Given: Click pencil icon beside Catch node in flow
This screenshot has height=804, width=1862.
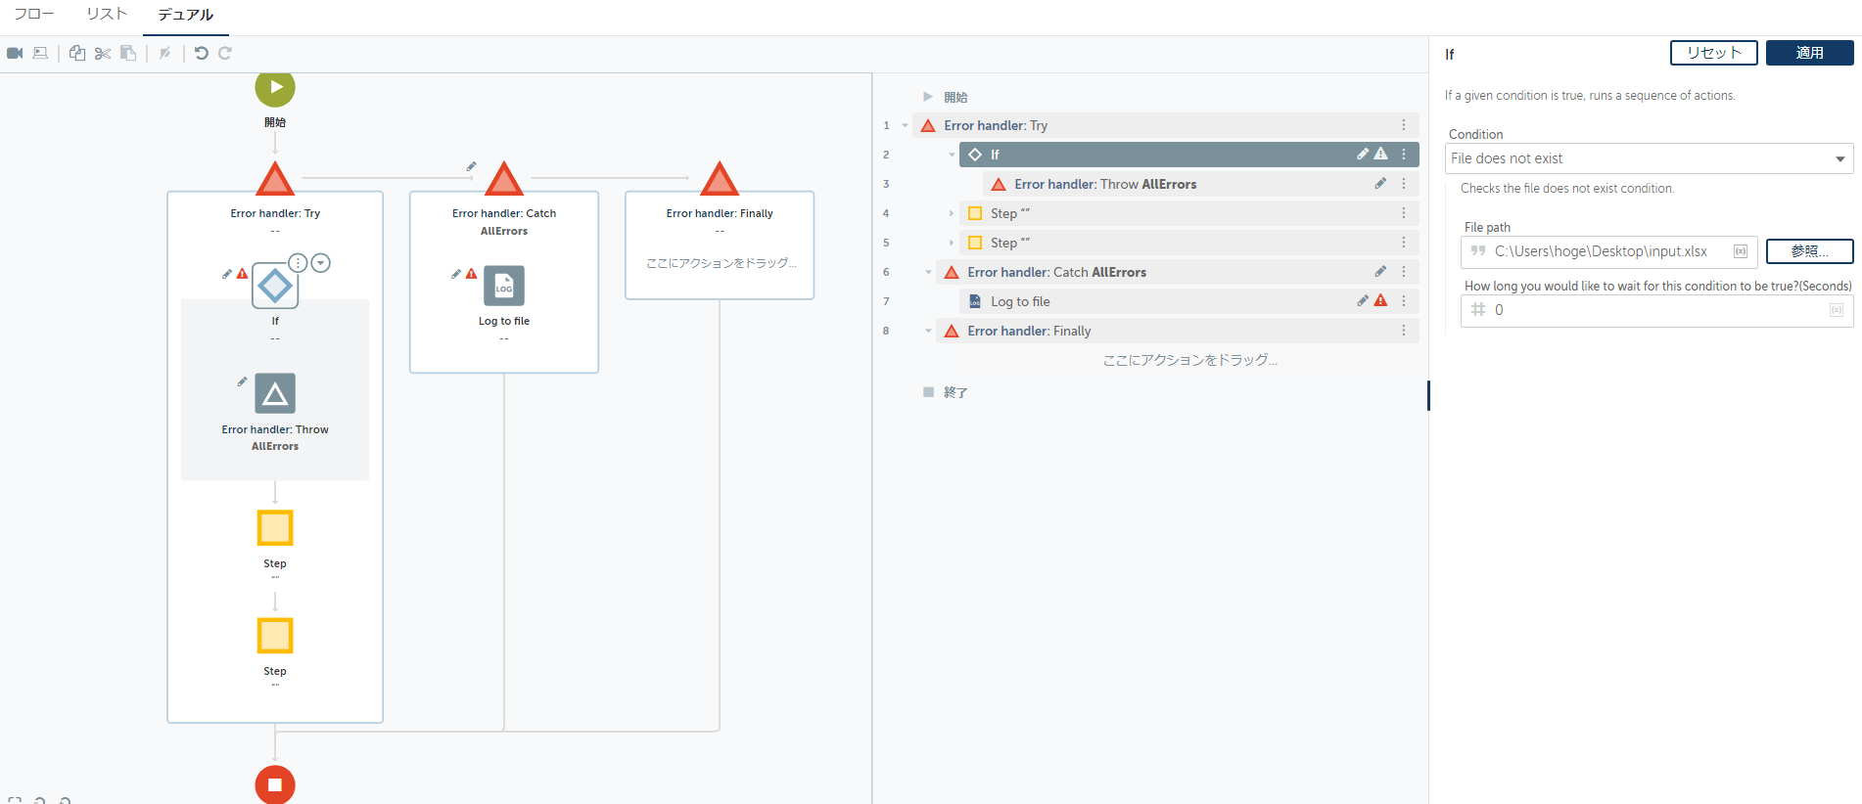Looking at the screenshot, I should pos(471,166).
